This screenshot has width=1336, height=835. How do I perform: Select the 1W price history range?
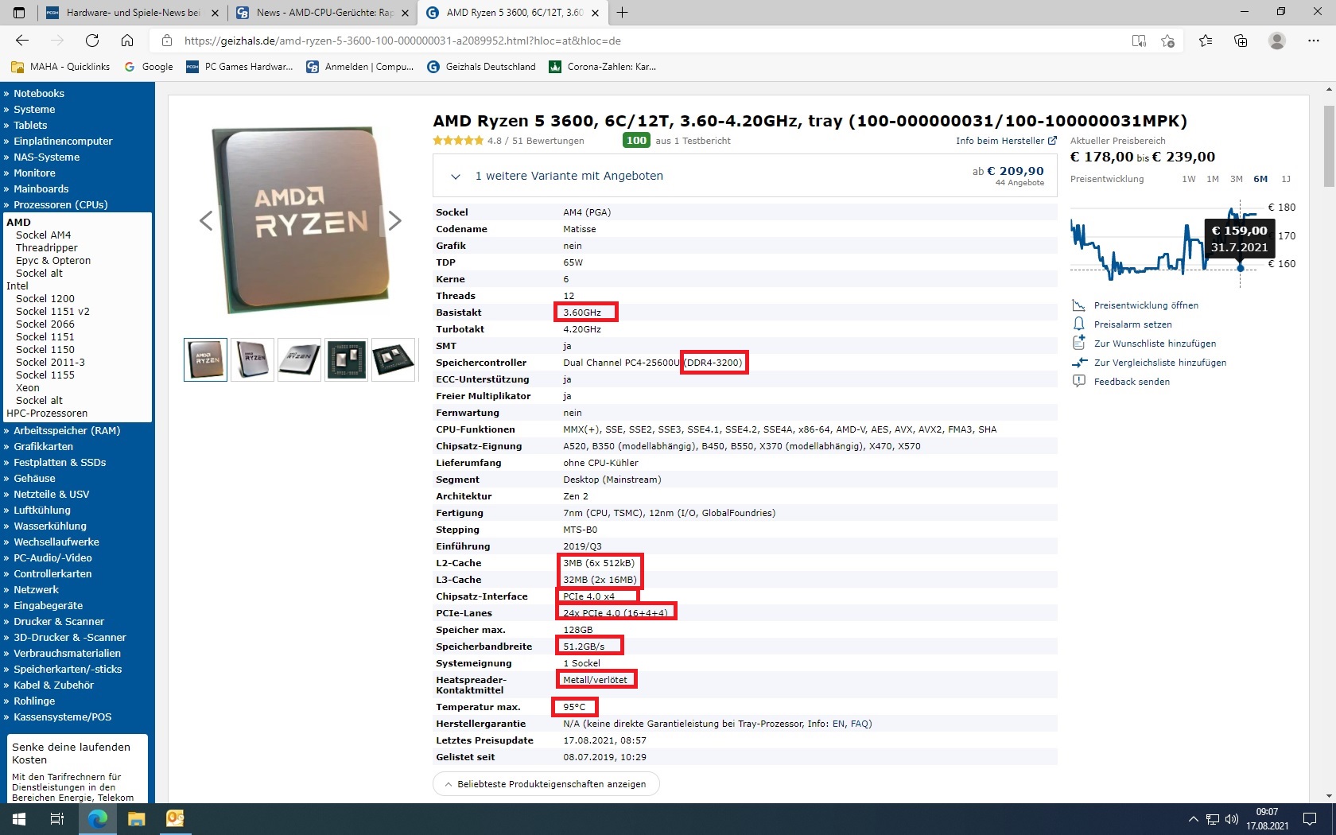(1189, 179)
